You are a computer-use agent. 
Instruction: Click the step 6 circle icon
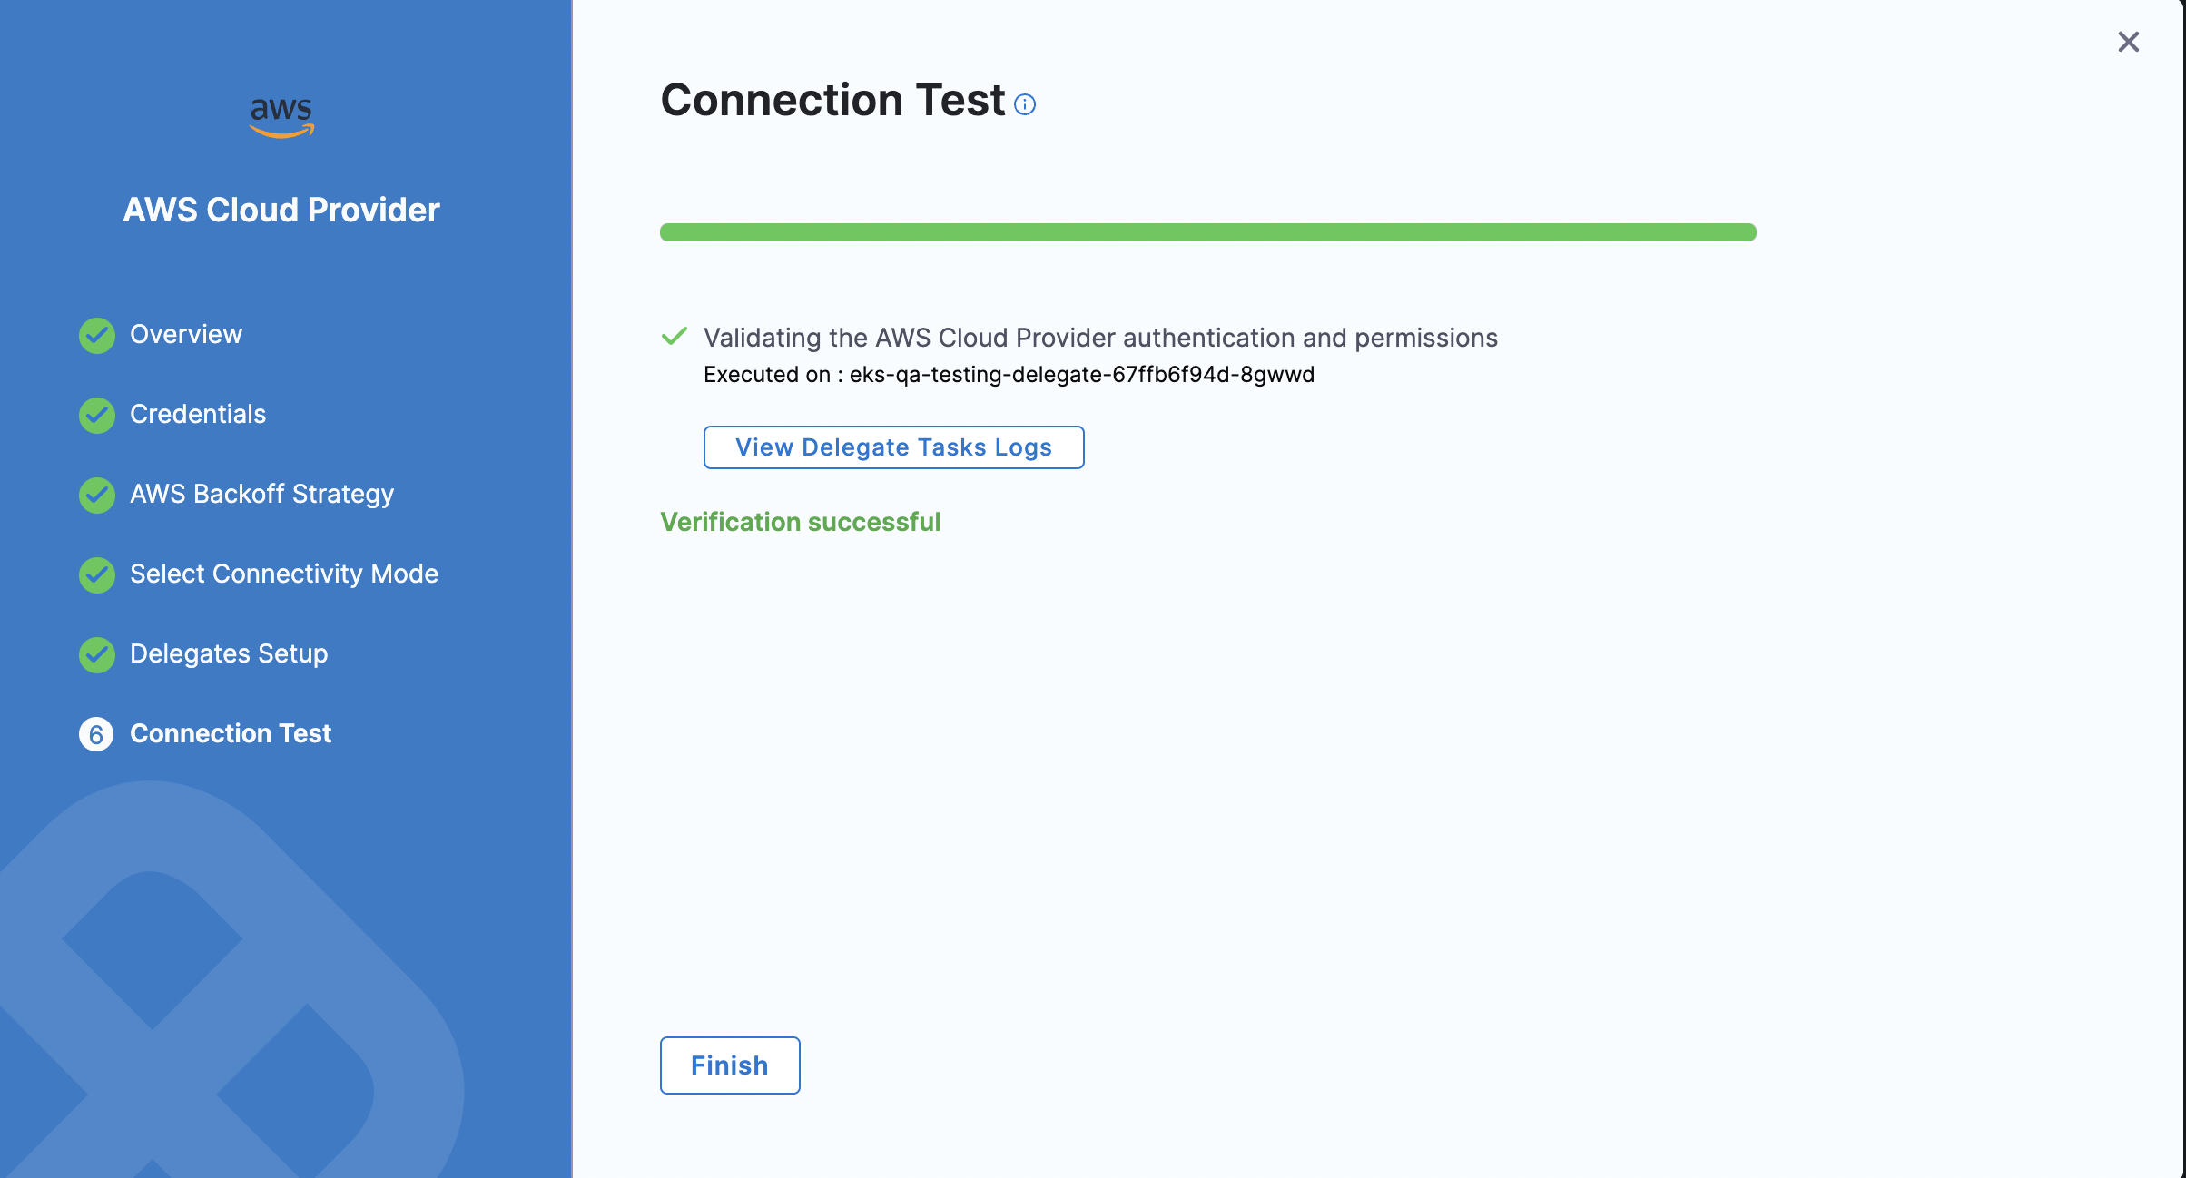(x=96, y=734)
